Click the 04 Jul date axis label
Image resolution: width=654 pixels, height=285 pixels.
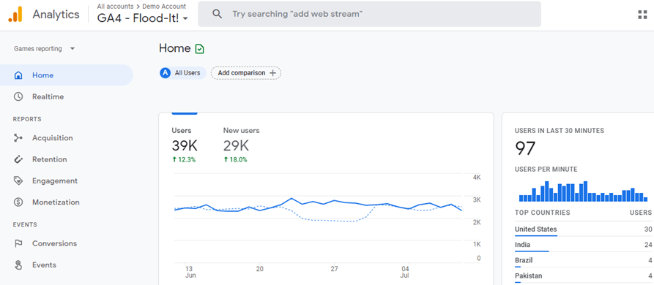coord(406,272)
